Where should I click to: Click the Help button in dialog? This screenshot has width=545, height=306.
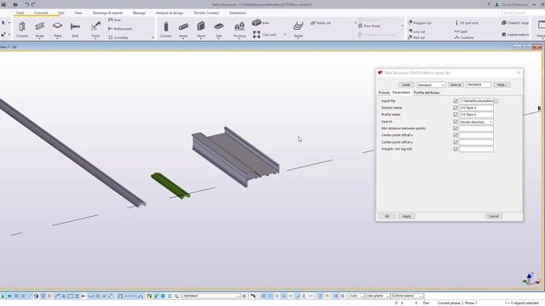[x=502, y=85]
